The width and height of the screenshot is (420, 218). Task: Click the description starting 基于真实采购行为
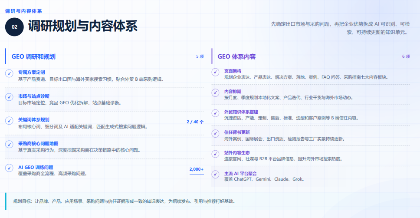[79, 150]
